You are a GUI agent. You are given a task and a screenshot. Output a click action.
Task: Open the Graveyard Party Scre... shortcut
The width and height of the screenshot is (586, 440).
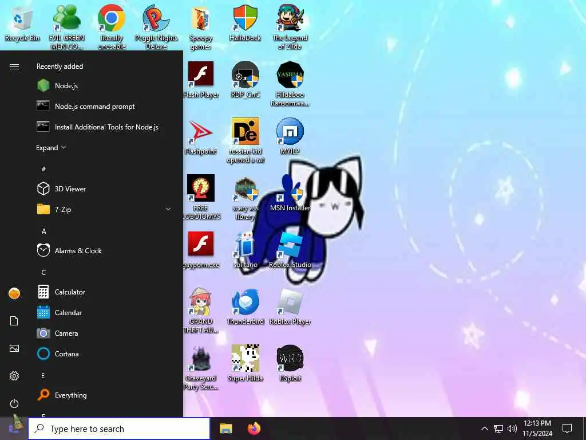[201, 367]
